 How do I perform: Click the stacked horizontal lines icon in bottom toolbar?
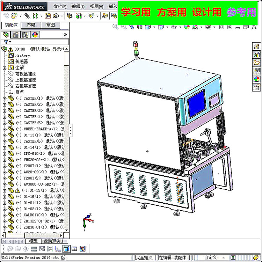point(34,249)
